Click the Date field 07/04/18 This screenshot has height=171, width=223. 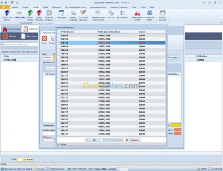click(x=47, y=57)
